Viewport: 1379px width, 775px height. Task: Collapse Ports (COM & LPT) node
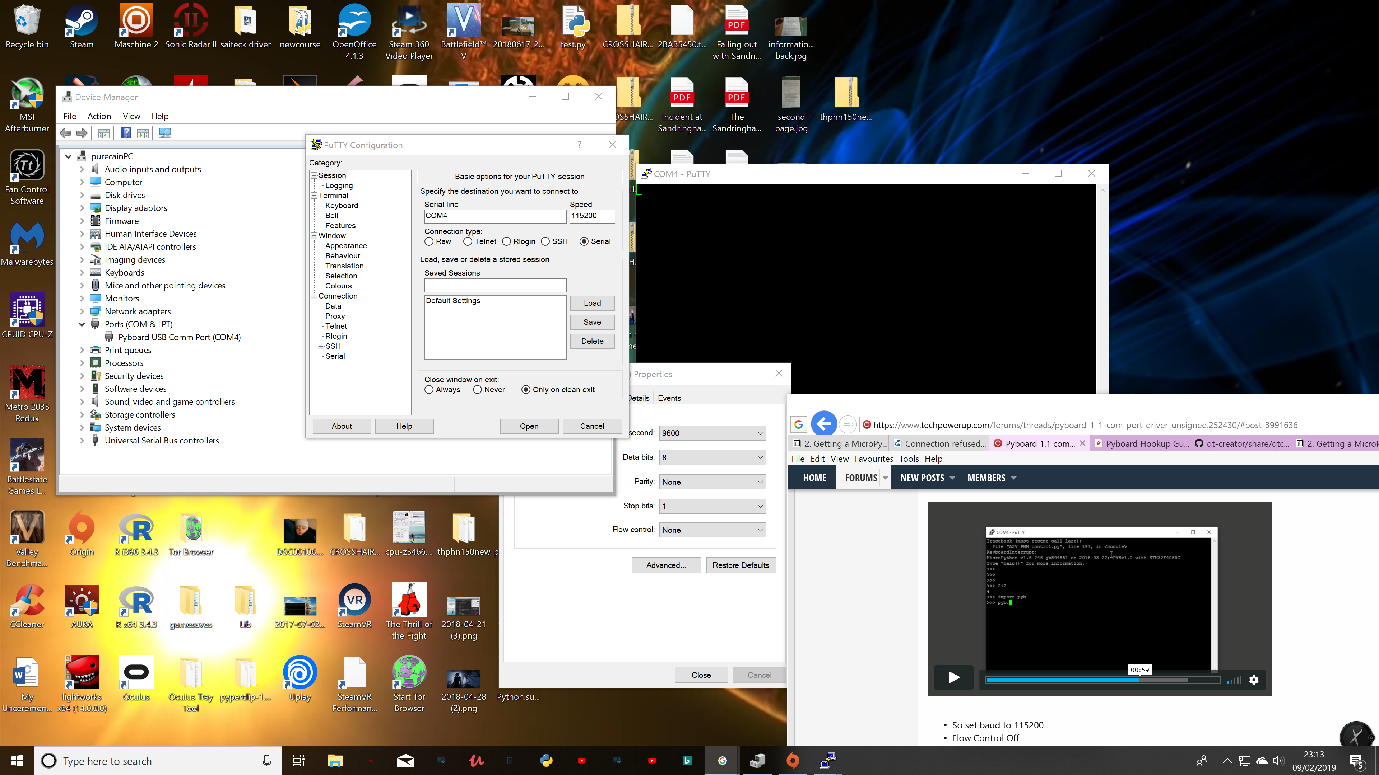(82, 324)
